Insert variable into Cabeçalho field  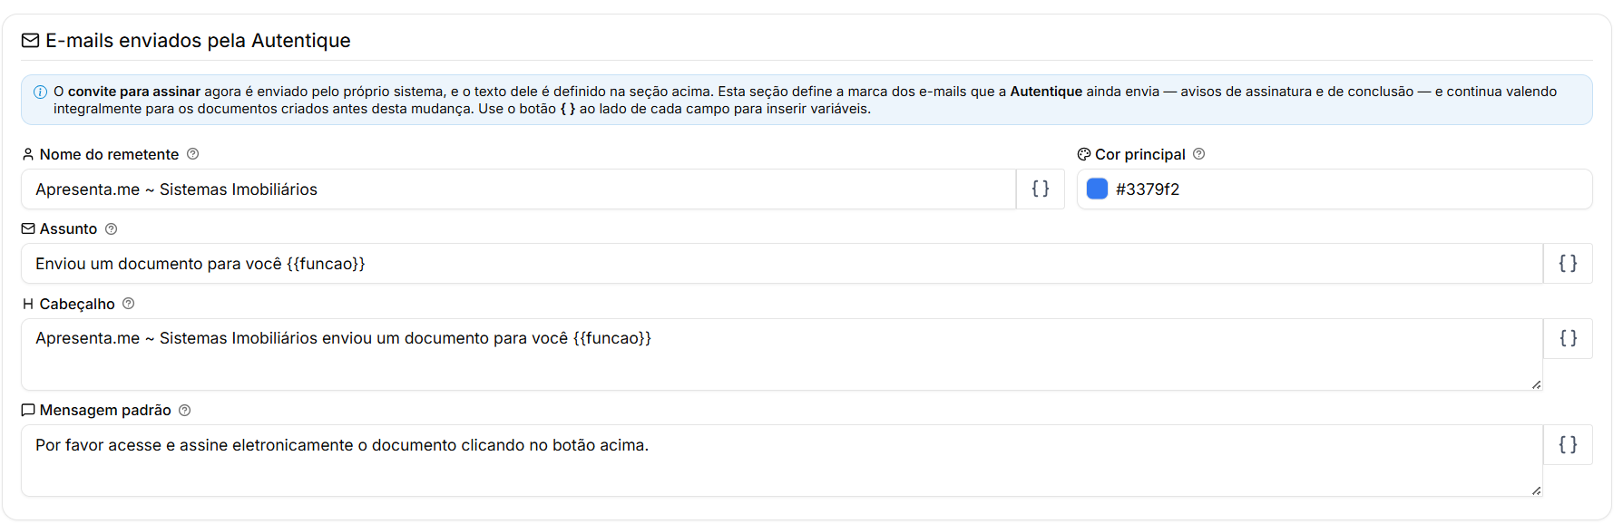pos(1567,338)
